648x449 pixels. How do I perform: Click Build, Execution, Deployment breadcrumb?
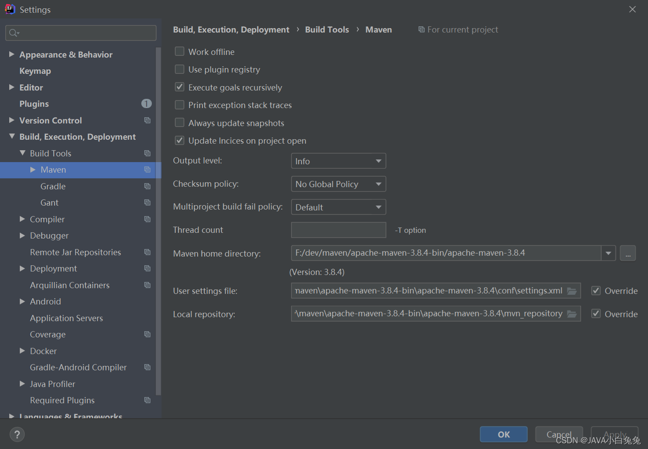point(231,29)
